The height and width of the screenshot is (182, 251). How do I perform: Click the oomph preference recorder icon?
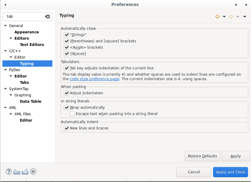(33, 172)
